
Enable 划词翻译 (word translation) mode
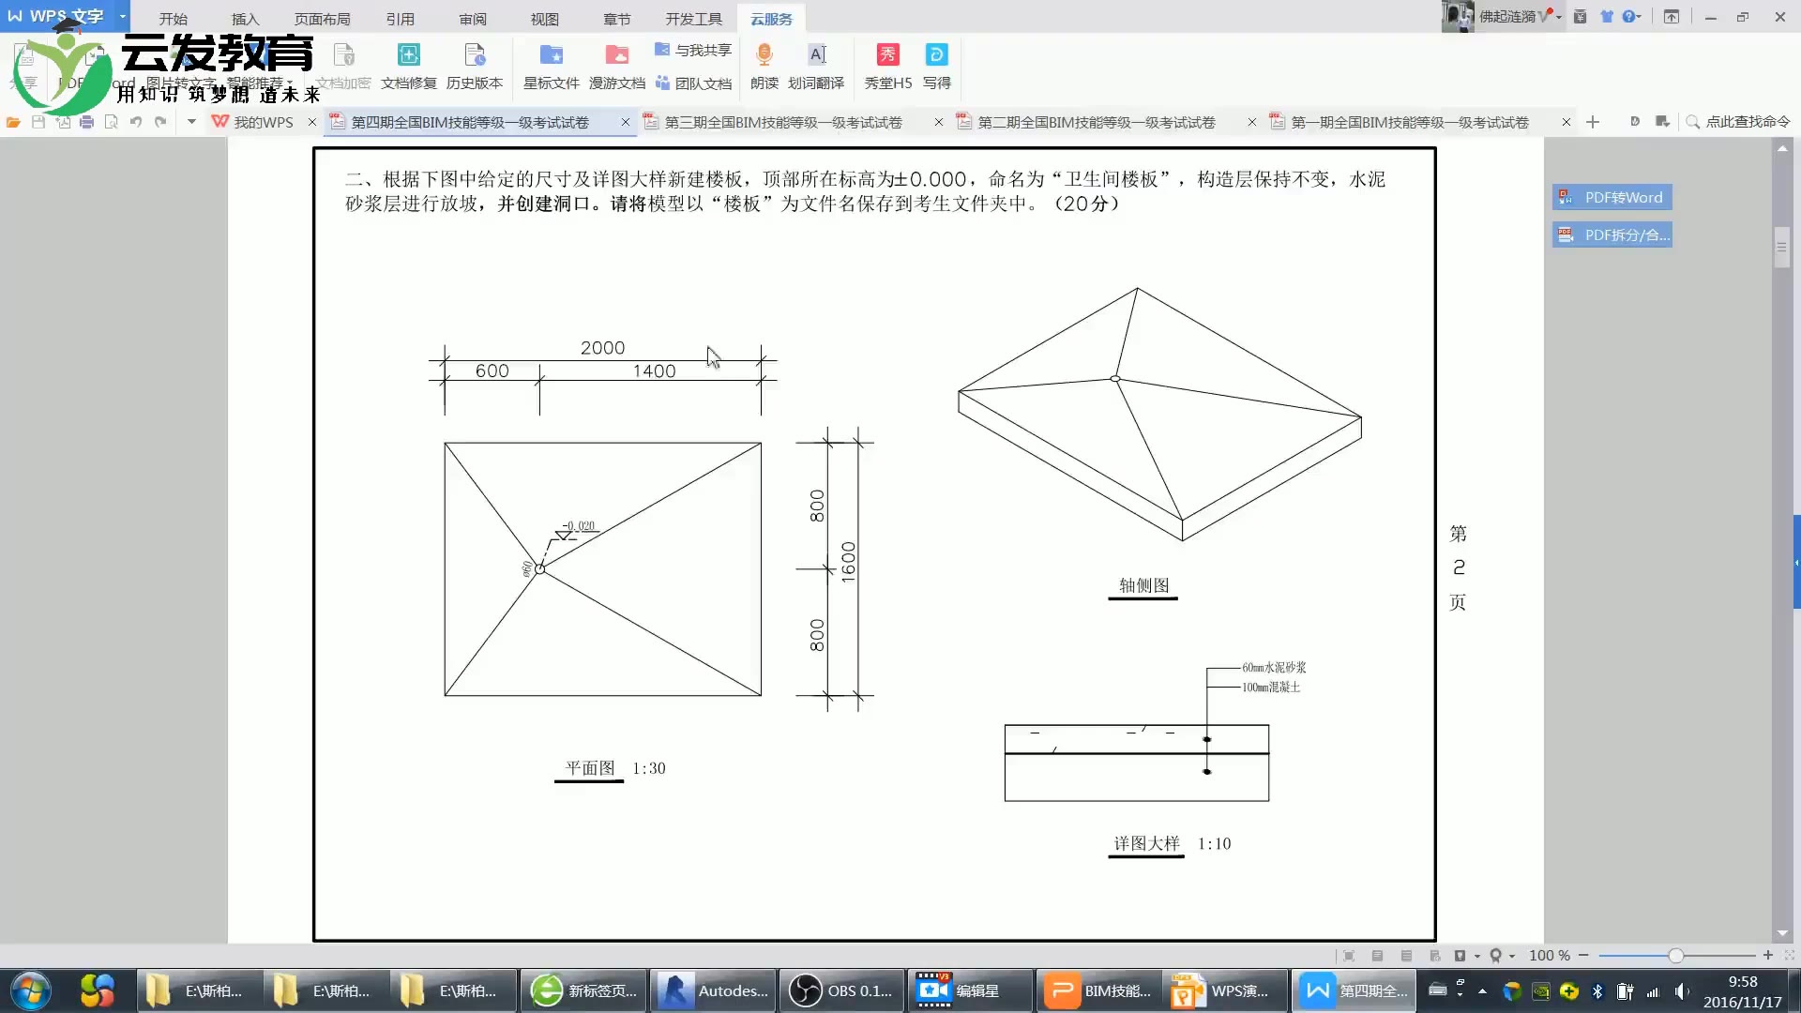point(817,66)
